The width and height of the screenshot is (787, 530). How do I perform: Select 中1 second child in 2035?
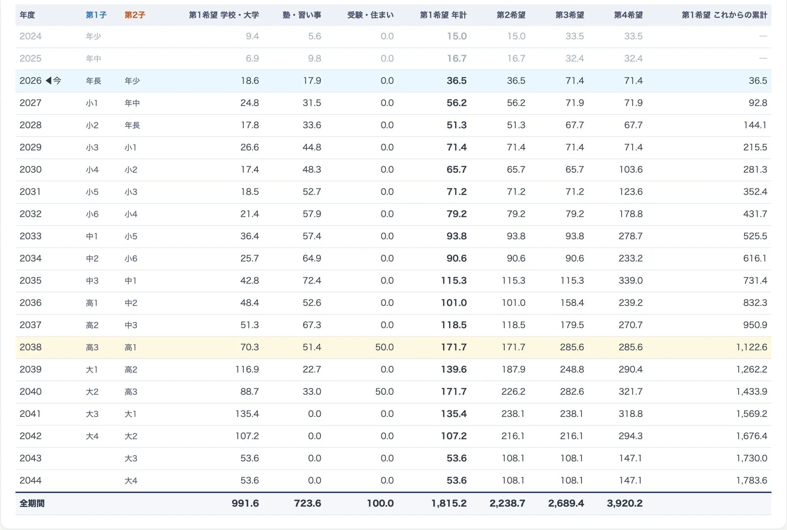tap(130, 281)
